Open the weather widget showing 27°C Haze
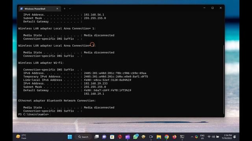 tap(21, 137)
